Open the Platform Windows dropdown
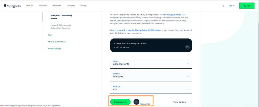Screen dimensions: 259x107 (x=151, y=76)
